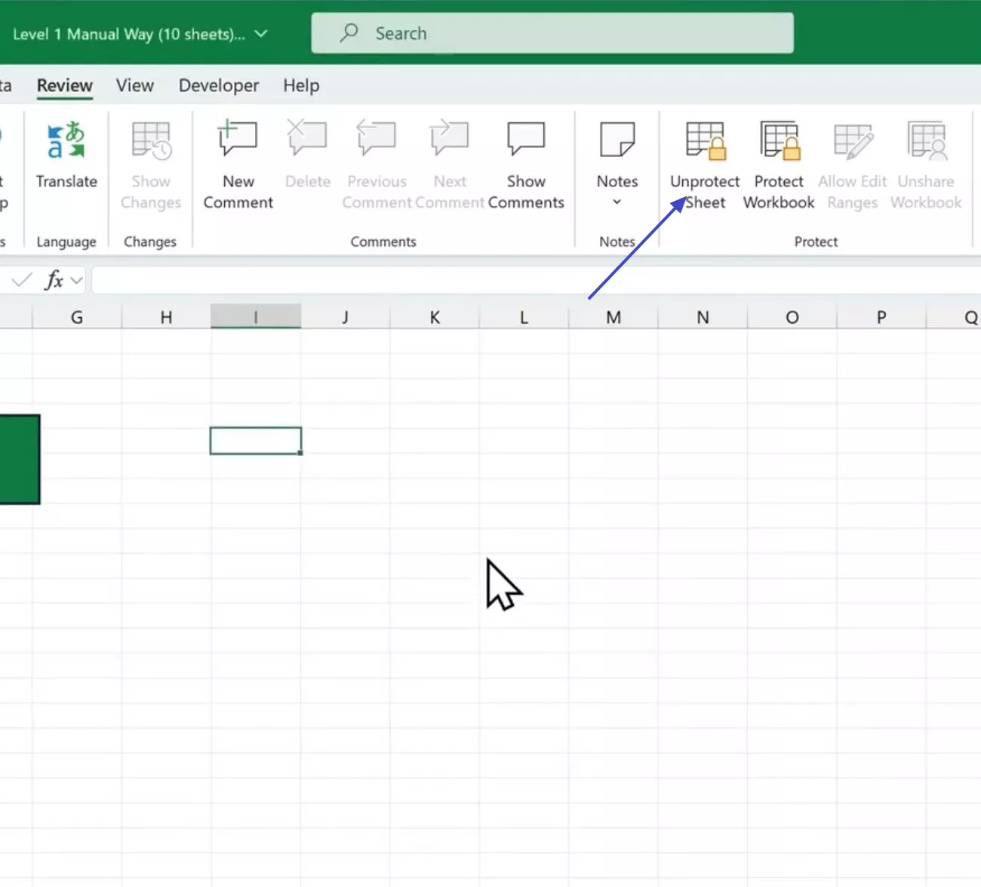Select column header L
The width and height of the screenshot is (981, 887).
tap(524, 316)
